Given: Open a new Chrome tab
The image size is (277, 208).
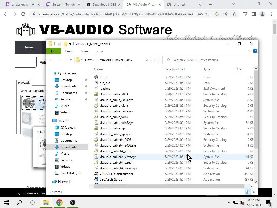Looking at the screenshot, I should click(x=210, y=5).
